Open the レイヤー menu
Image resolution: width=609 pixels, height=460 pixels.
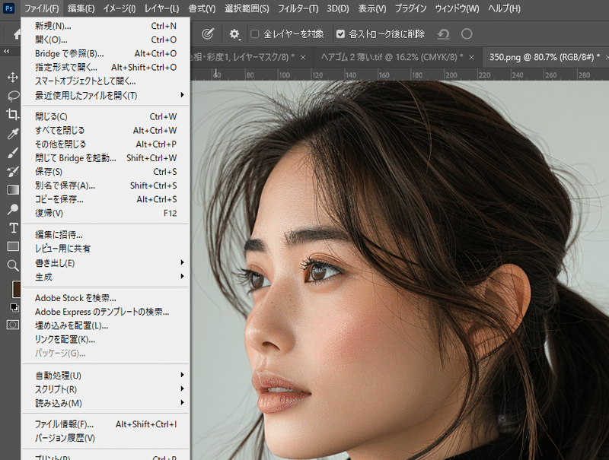[161, 8]
